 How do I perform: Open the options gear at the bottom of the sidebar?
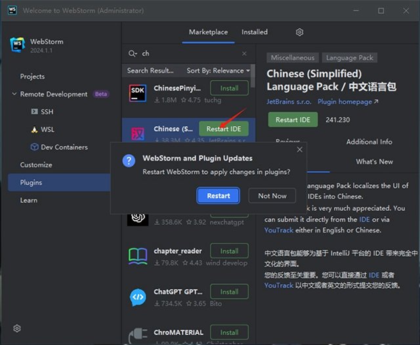coord(17,329)
